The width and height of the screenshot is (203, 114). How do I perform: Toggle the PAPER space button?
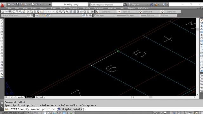tap(156, 113)
